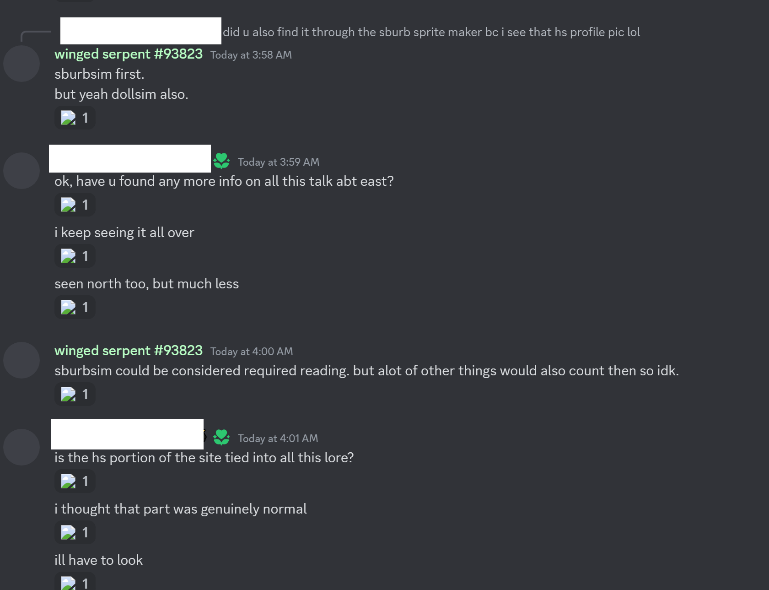Click the avatar beside the 3:59 AM message

point(22,171)
